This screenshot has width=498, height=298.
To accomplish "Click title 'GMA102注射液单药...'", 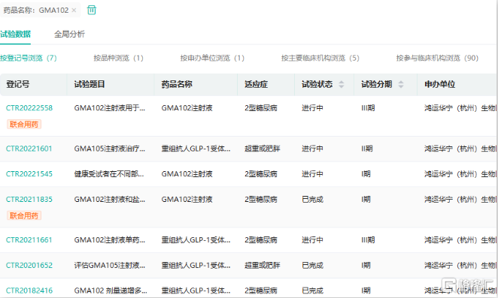I will pos(110,240).
